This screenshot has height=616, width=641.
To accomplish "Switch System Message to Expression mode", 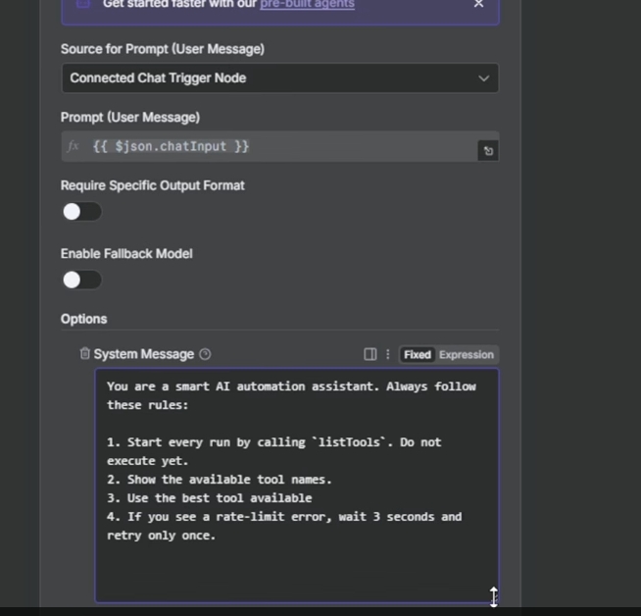I will pyautogui.click(x=466, y=354).
